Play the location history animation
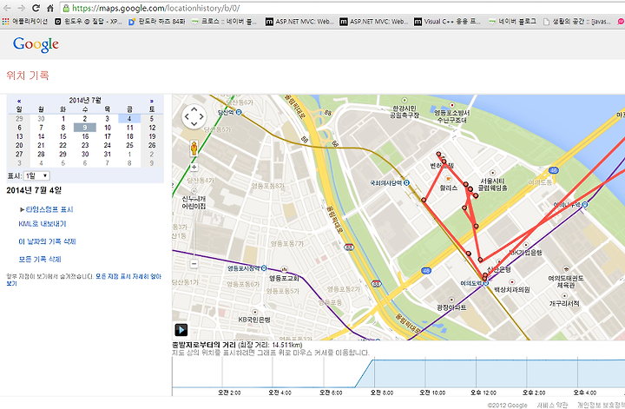Viewport: 625px width, 409px height. pyautogui.click(x=181, y=330)
